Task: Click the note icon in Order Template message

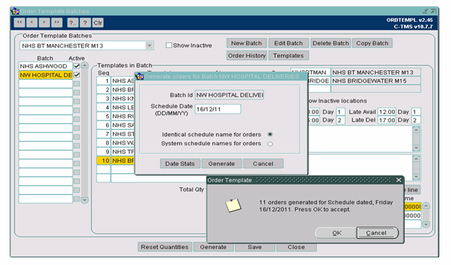Action: (x=233, y=205)
